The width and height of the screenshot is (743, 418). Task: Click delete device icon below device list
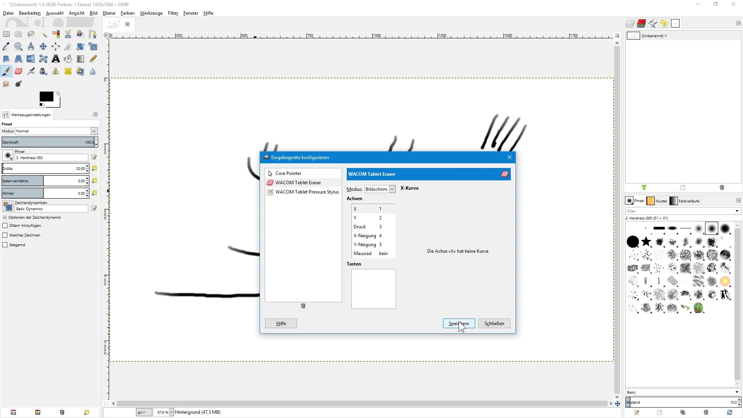pyautogui.click(x=303, y=306)
